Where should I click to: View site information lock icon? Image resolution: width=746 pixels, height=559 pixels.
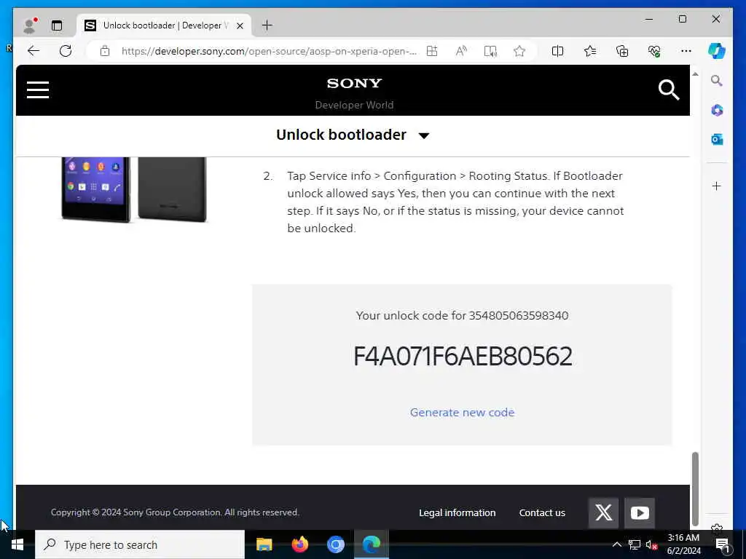point(105,51)
